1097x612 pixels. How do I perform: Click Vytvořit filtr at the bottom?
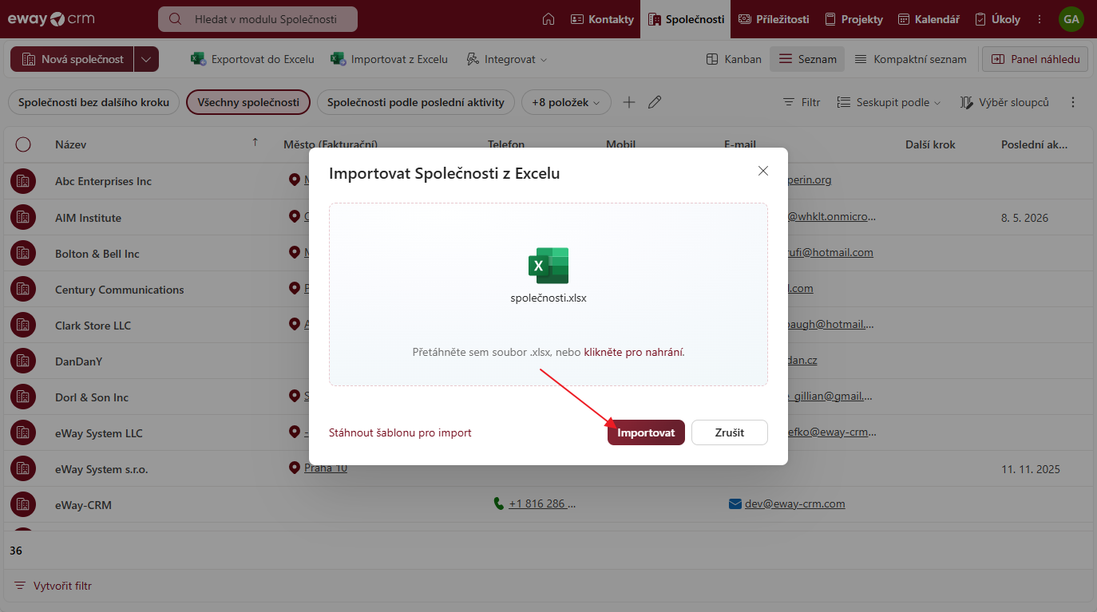[53, 586]
